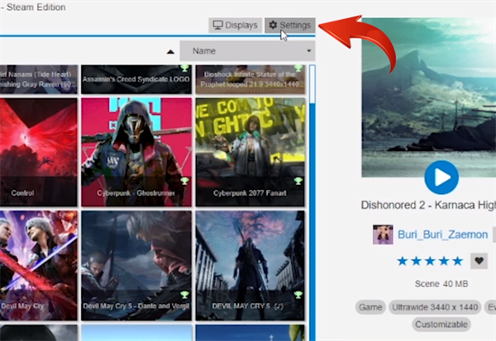Open the Settings button with gear icon
496x341 pixels.
(290, 26)
